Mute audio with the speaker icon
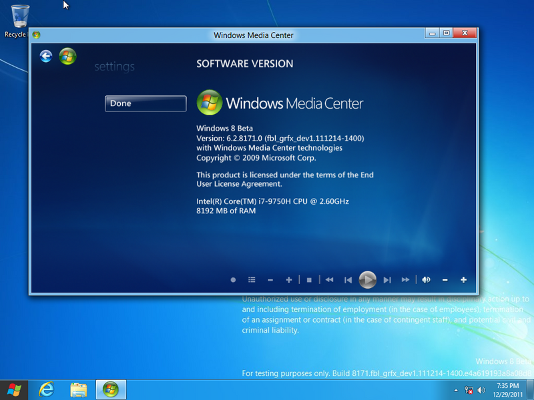This screenshot has width=534, height=400. (x=426, y=280)
